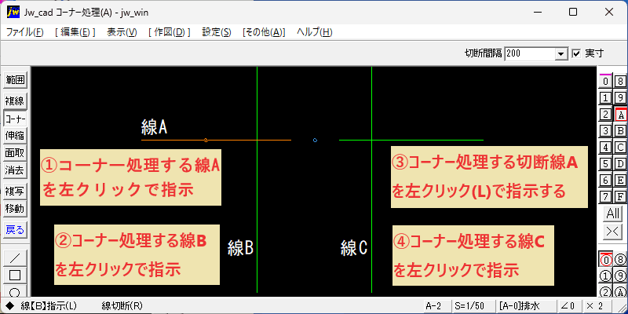Expand the 切断間隔 dropdown arrow
Viewport: 628px width, 314px height.
pyautogui.click(x=561, y=53)
